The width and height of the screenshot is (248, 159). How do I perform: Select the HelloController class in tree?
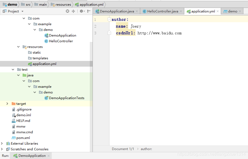[61, 41]
